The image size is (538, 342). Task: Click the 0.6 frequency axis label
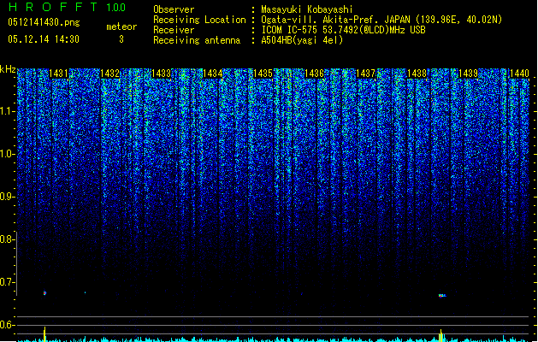pyautogui.click(x=7, y=325)
